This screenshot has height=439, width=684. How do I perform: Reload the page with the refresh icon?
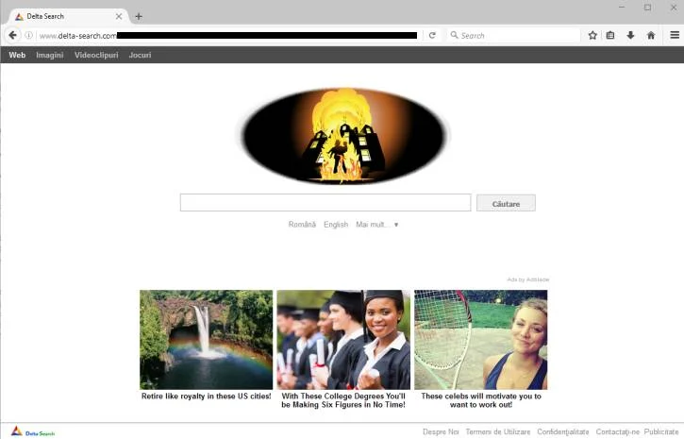tap(432, 35)
